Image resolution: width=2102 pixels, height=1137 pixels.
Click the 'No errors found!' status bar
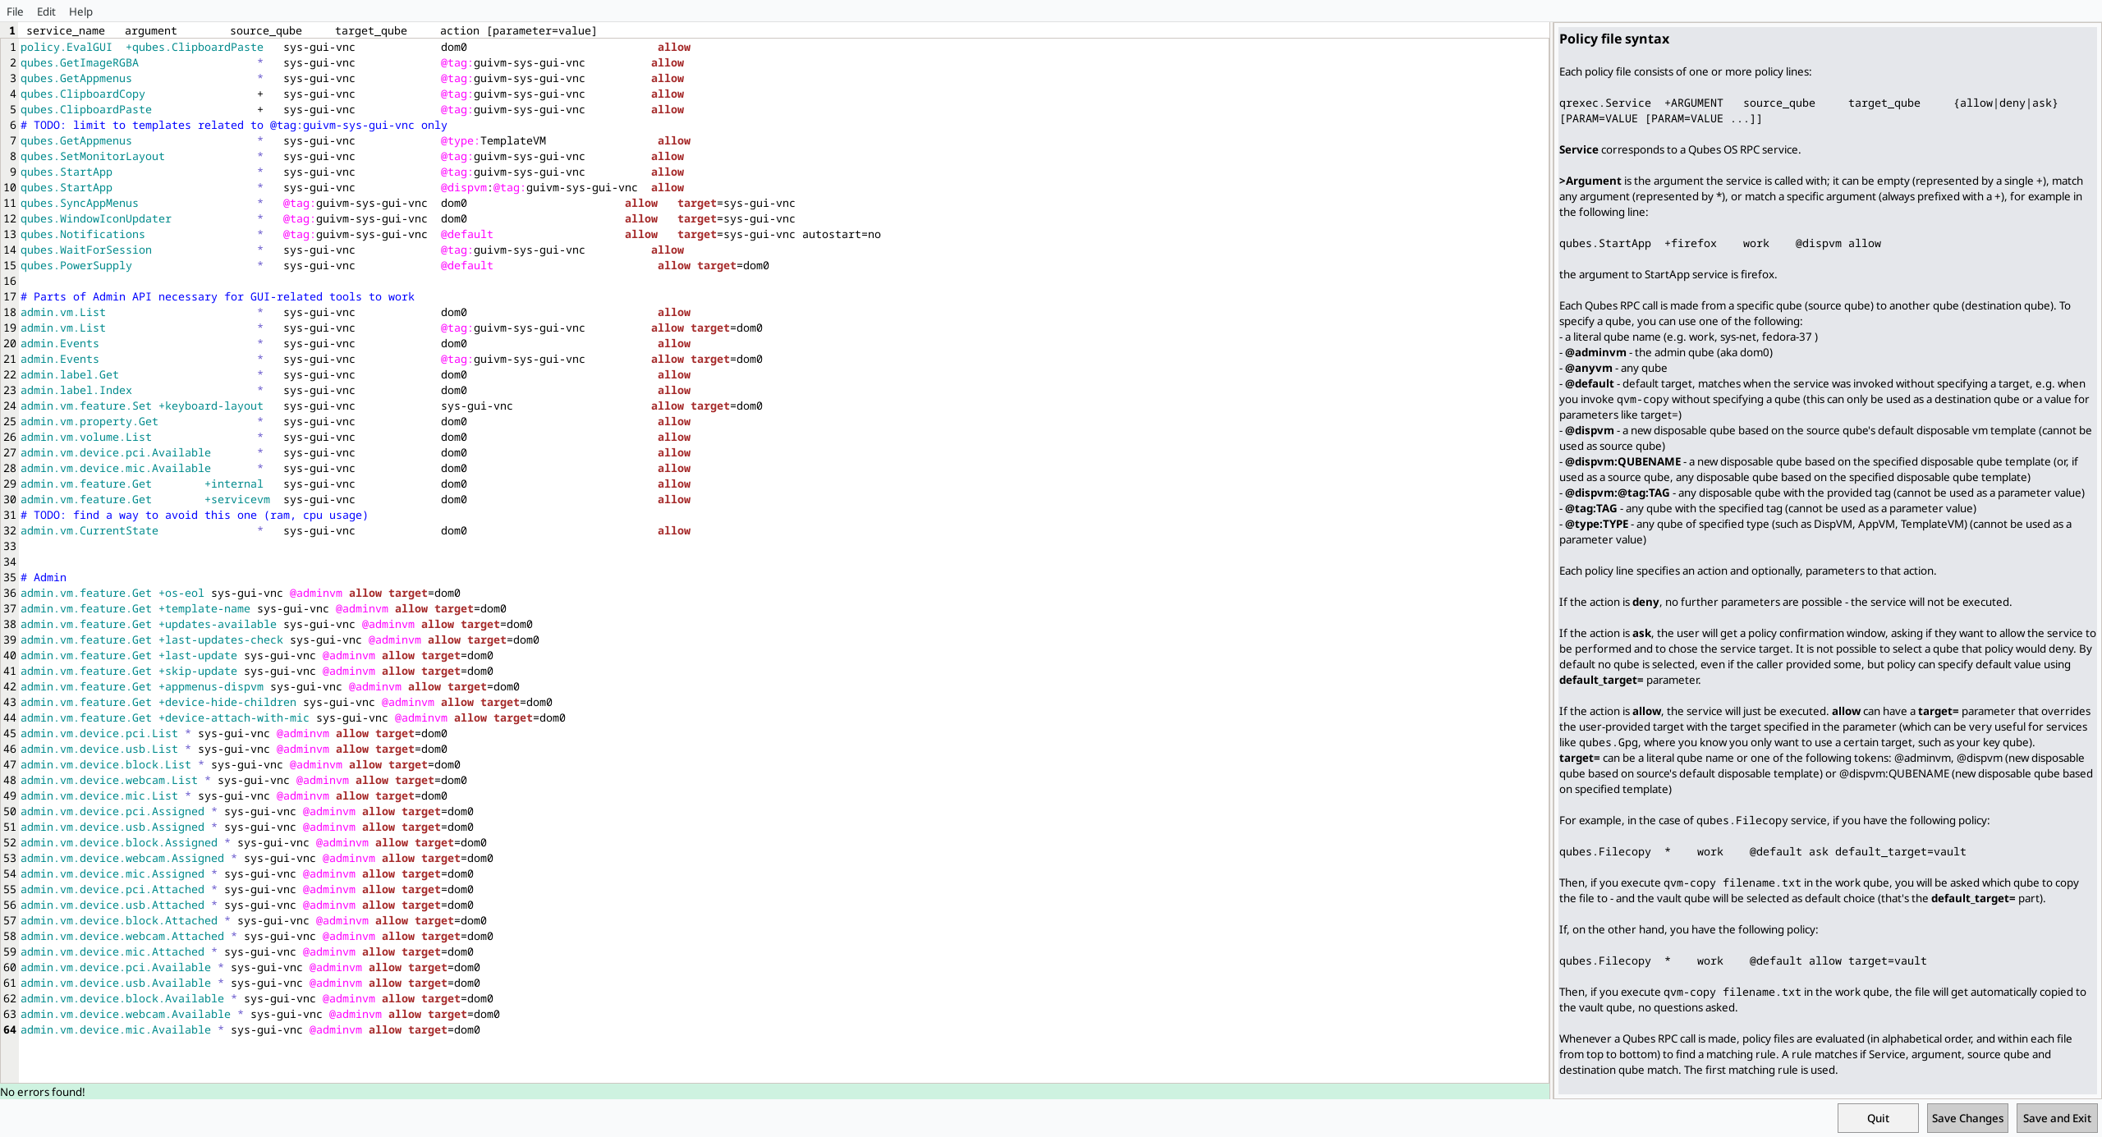point(43,1092)
